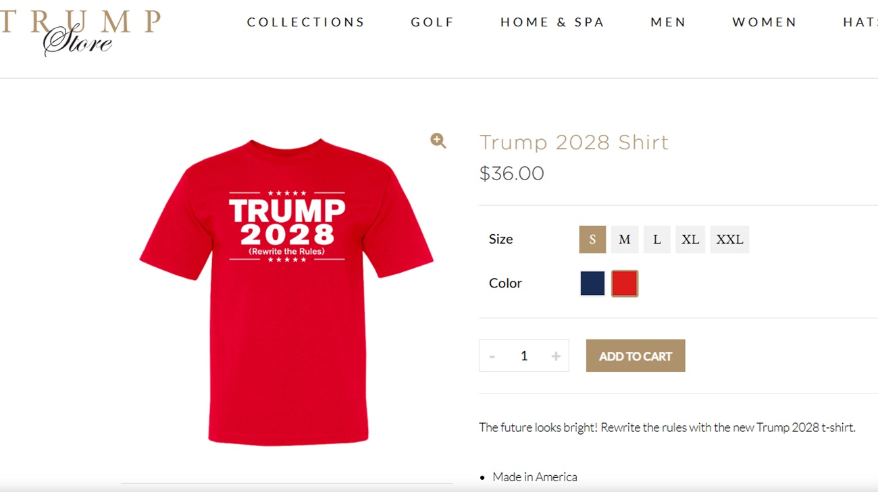Open the Golf menu
The height and width of the screenshot is (492, 878).
click(433, 22)
